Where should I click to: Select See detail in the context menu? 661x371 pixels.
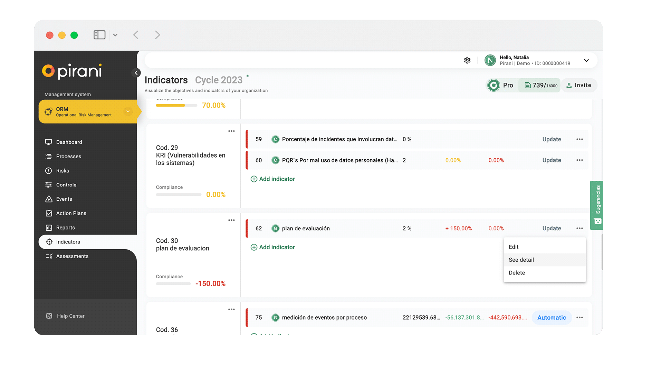[521, 260]
